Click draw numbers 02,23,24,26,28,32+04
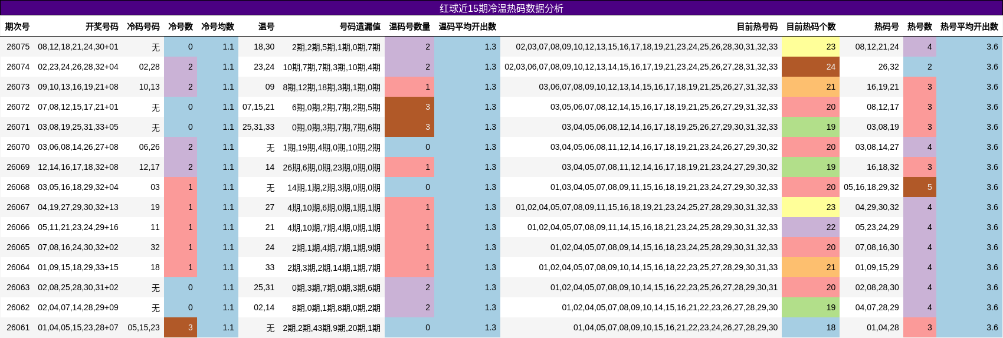This screenshot has height=338, width=1003. (78, 67)
